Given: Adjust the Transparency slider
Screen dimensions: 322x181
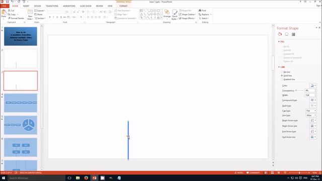Looking at the screenshot, I should [x=300, y=90].
